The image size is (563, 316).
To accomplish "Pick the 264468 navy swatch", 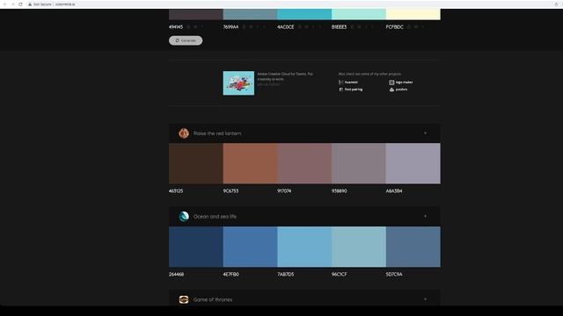I will (195, 247).
